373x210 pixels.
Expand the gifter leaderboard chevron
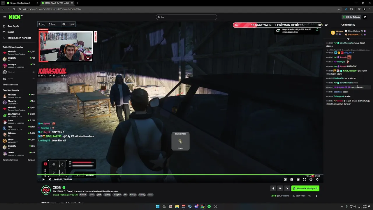(348, 38)
